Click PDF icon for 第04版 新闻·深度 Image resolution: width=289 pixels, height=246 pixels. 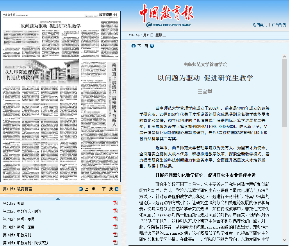[x=115, y=227]
